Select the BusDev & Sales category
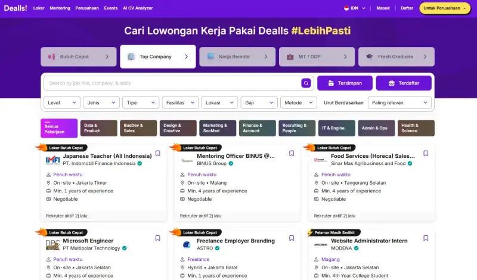The image size is (477, 280). [x=138, y=128]
